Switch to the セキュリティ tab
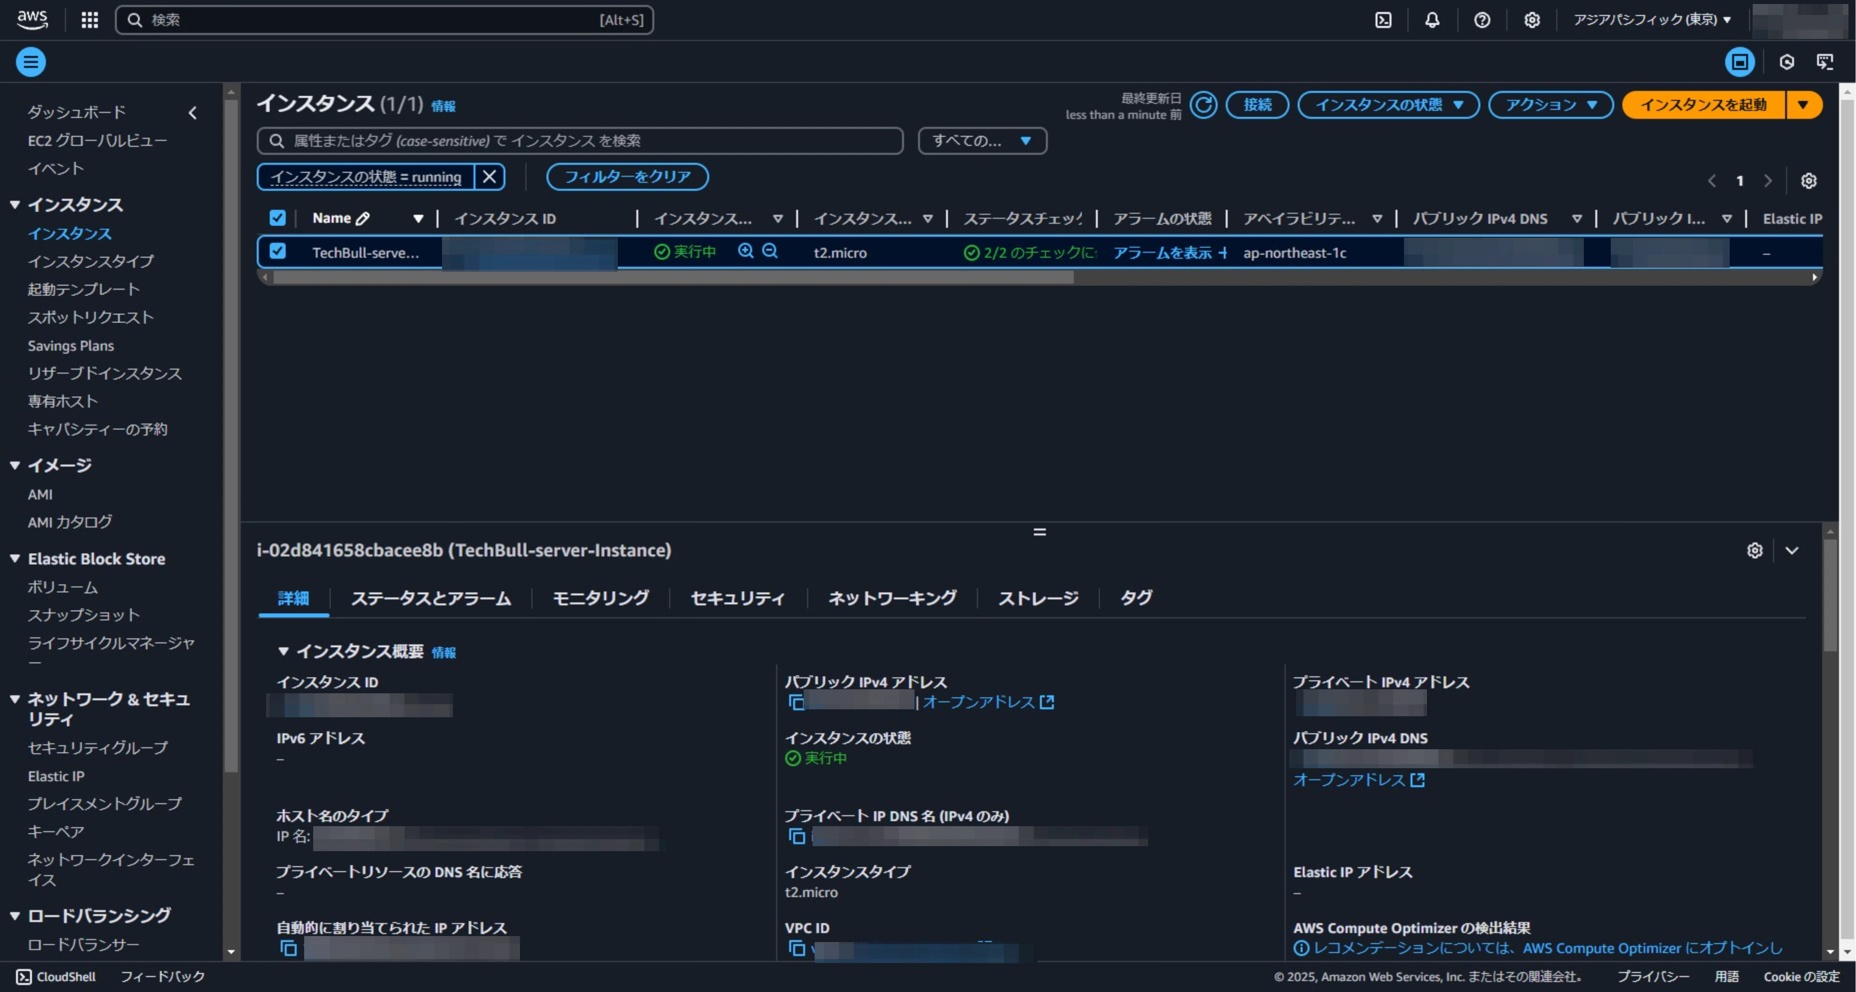Screen dimensions: 1856x992 click(x=738, y=598)
